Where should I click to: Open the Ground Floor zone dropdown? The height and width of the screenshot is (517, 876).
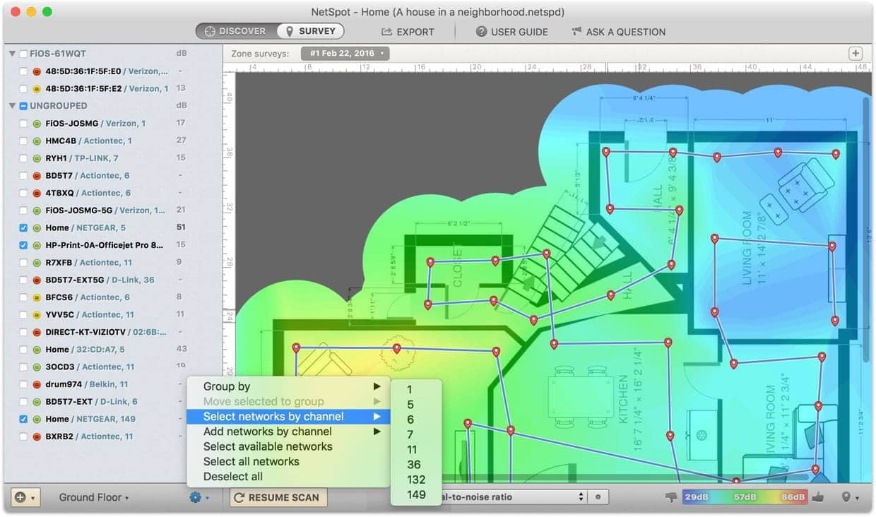coord(93,497)
